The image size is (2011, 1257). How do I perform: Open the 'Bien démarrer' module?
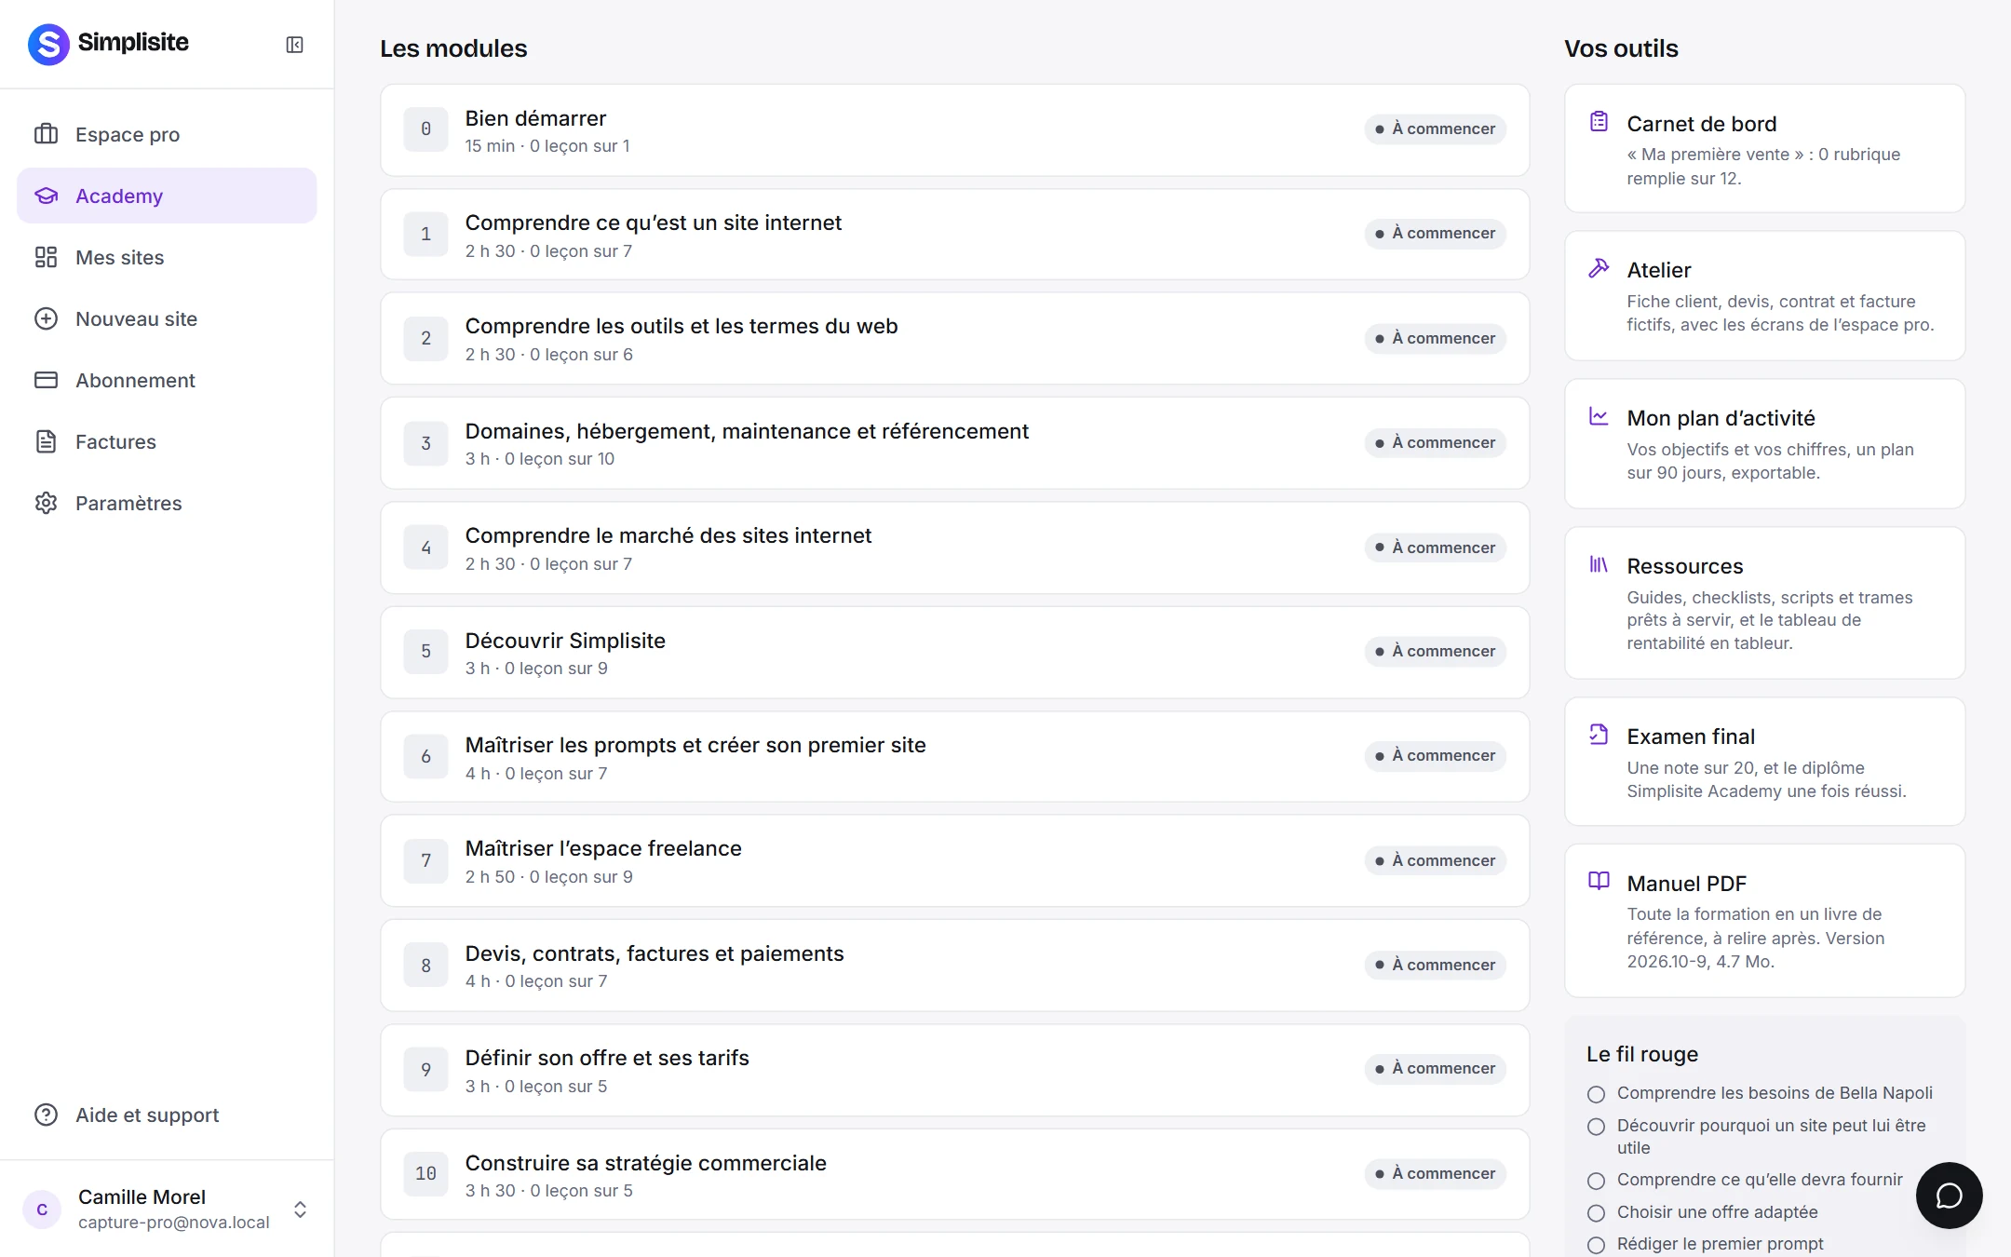tap(954, 130)
